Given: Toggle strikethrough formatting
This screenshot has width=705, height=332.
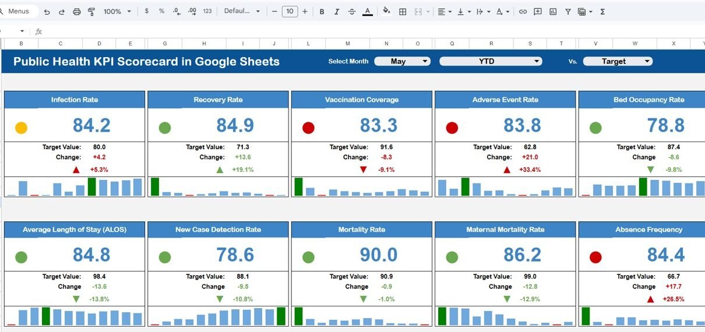Looking at the screenshot, I should [352, 12].
